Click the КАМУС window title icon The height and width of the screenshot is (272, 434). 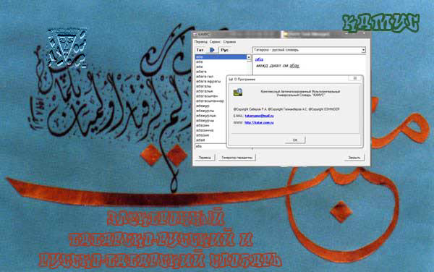[195, 34]
